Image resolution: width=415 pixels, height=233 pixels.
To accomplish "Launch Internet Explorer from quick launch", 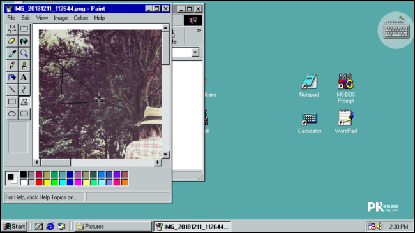I will pos(50,227).
